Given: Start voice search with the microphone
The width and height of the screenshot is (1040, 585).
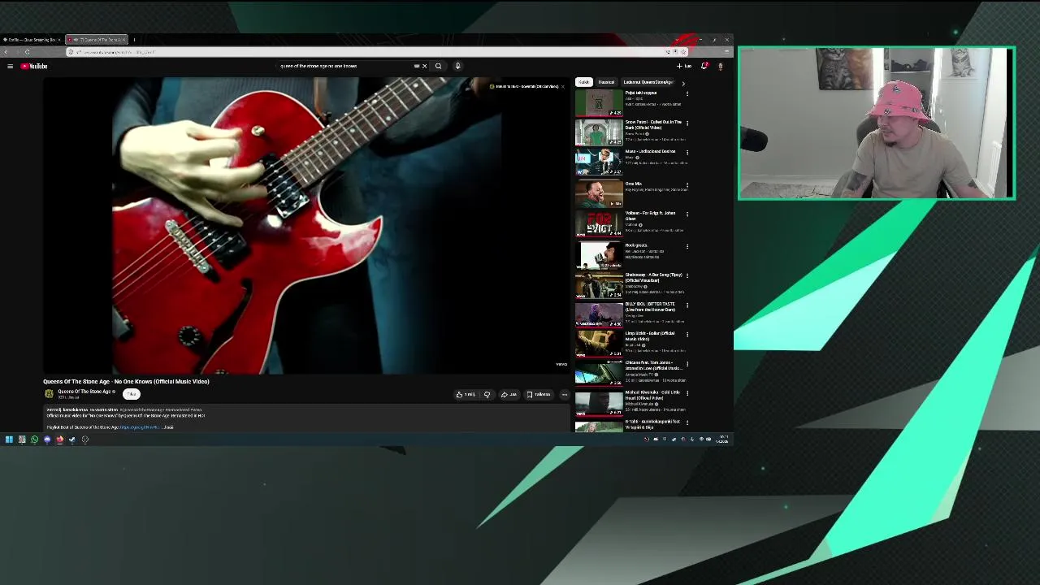Looking at the screenshot, I should point(457,66).
